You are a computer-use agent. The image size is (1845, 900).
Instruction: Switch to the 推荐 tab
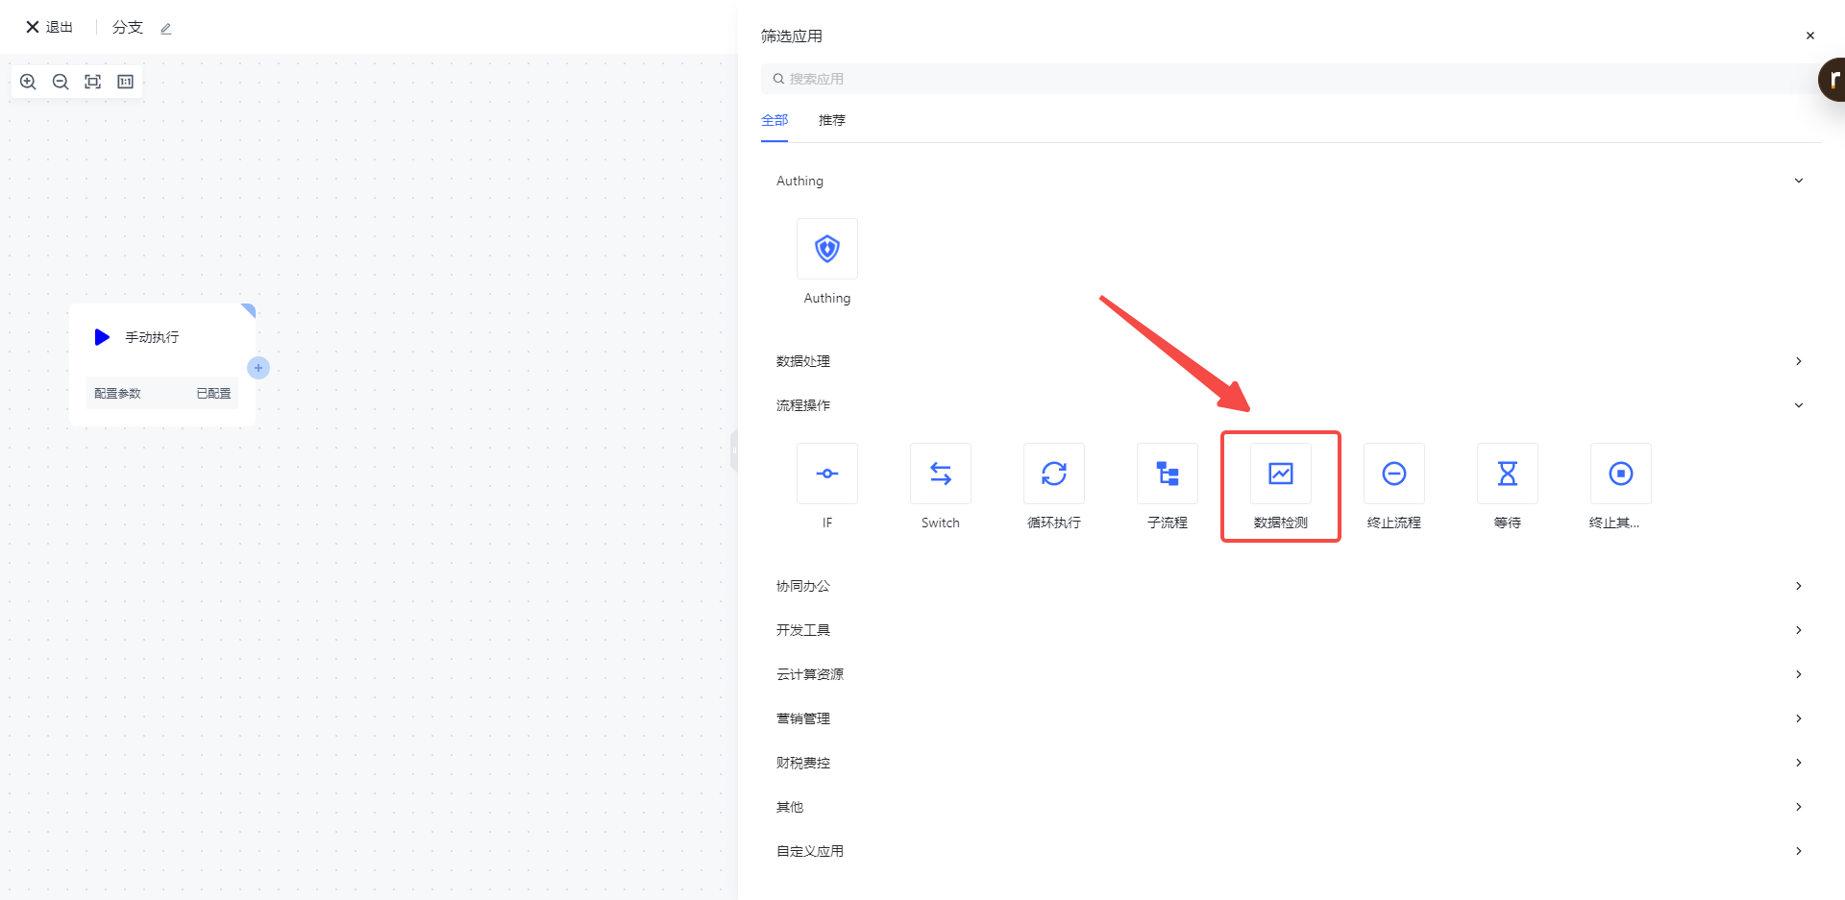click(x=831, y=120)
